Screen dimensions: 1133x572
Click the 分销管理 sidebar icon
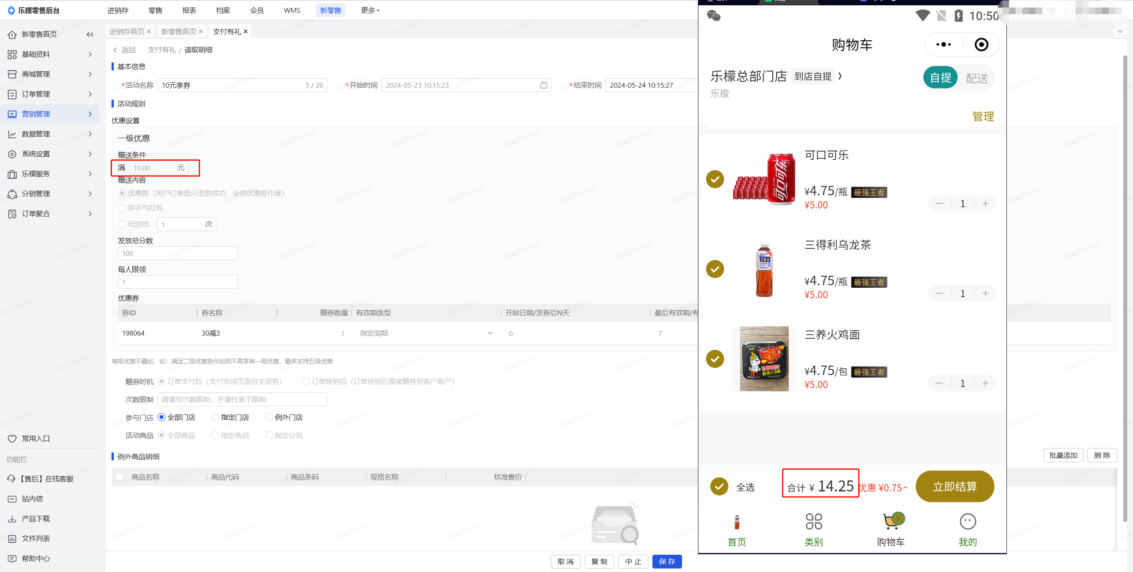(12, 193)
